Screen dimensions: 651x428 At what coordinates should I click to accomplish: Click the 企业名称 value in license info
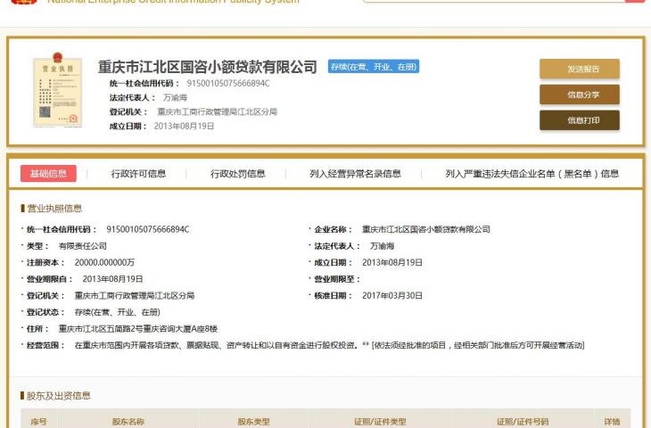[426, 229]
